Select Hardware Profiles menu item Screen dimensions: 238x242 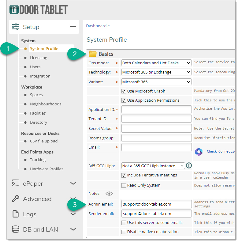46,169
